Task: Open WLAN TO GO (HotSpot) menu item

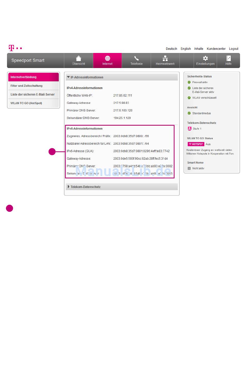Action: [34, 103]
